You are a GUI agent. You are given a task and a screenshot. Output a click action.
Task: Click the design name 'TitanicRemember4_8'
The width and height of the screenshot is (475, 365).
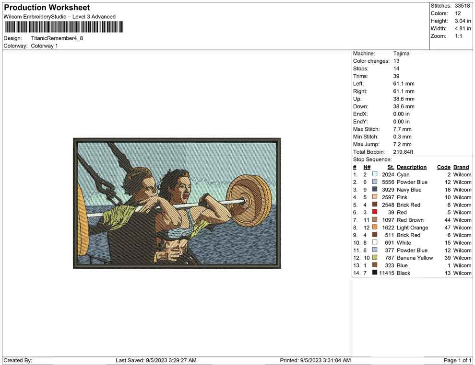click(57, 38)
